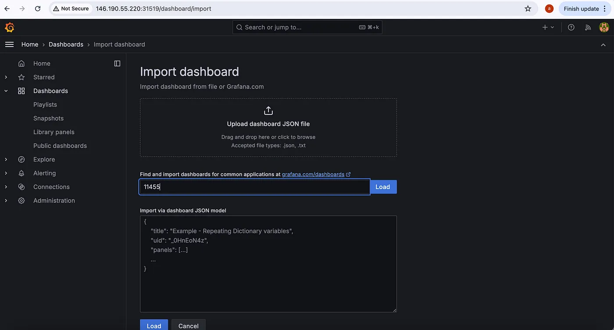Click the Alerting bell icon

[x=21, y=173]
